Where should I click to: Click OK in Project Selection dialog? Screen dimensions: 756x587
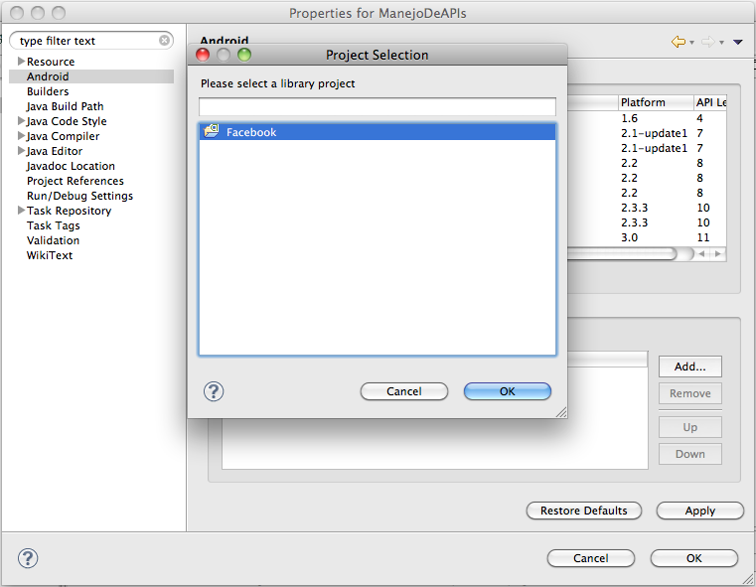508,391
